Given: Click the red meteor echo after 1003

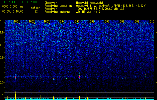Looking at the screenshot, I should (x=53, y=78).
